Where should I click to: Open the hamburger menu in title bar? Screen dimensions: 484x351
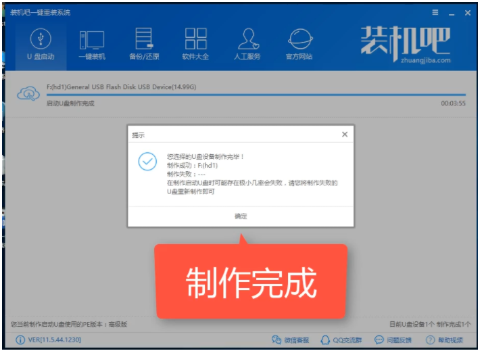coord(435,13)
